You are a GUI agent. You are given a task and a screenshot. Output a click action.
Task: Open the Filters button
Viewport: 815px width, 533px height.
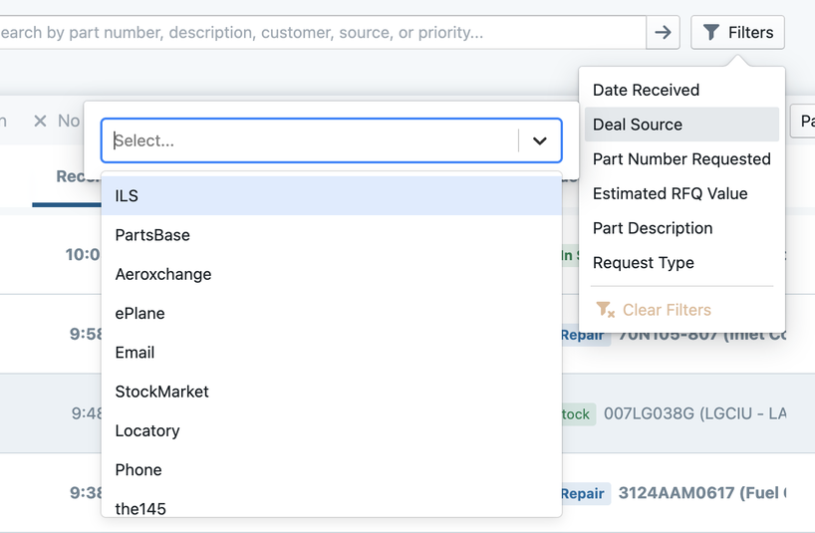pyautogui.click(x=737, y=33)
